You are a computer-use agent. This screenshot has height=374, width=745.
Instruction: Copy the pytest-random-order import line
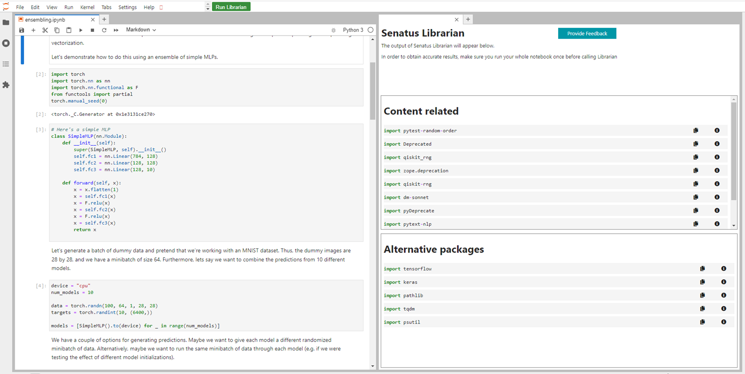(696, 131)
